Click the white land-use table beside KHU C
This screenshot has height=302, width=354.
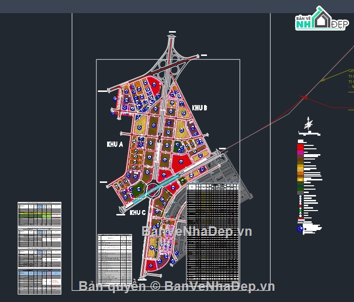pos(115,259)
